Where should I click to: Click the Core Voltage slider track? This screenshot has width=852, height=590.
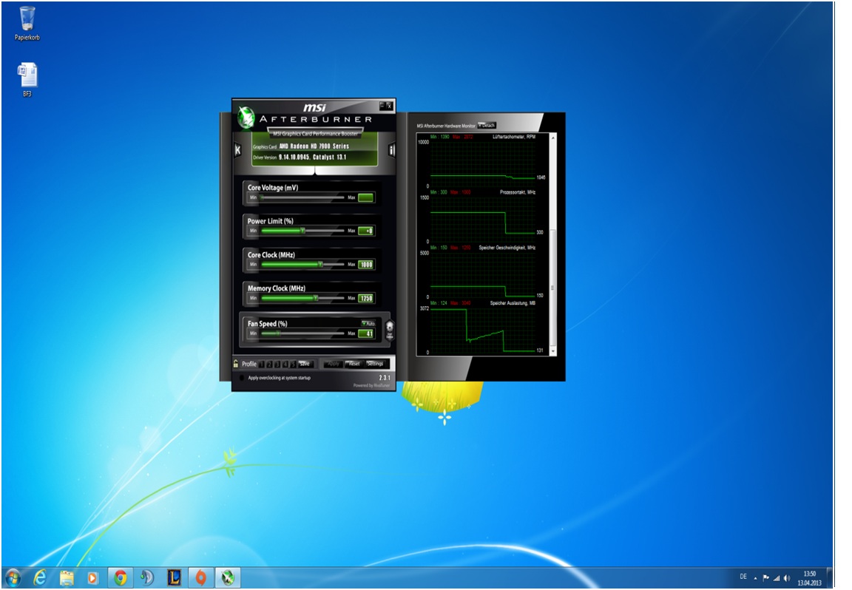coord(302,197)
